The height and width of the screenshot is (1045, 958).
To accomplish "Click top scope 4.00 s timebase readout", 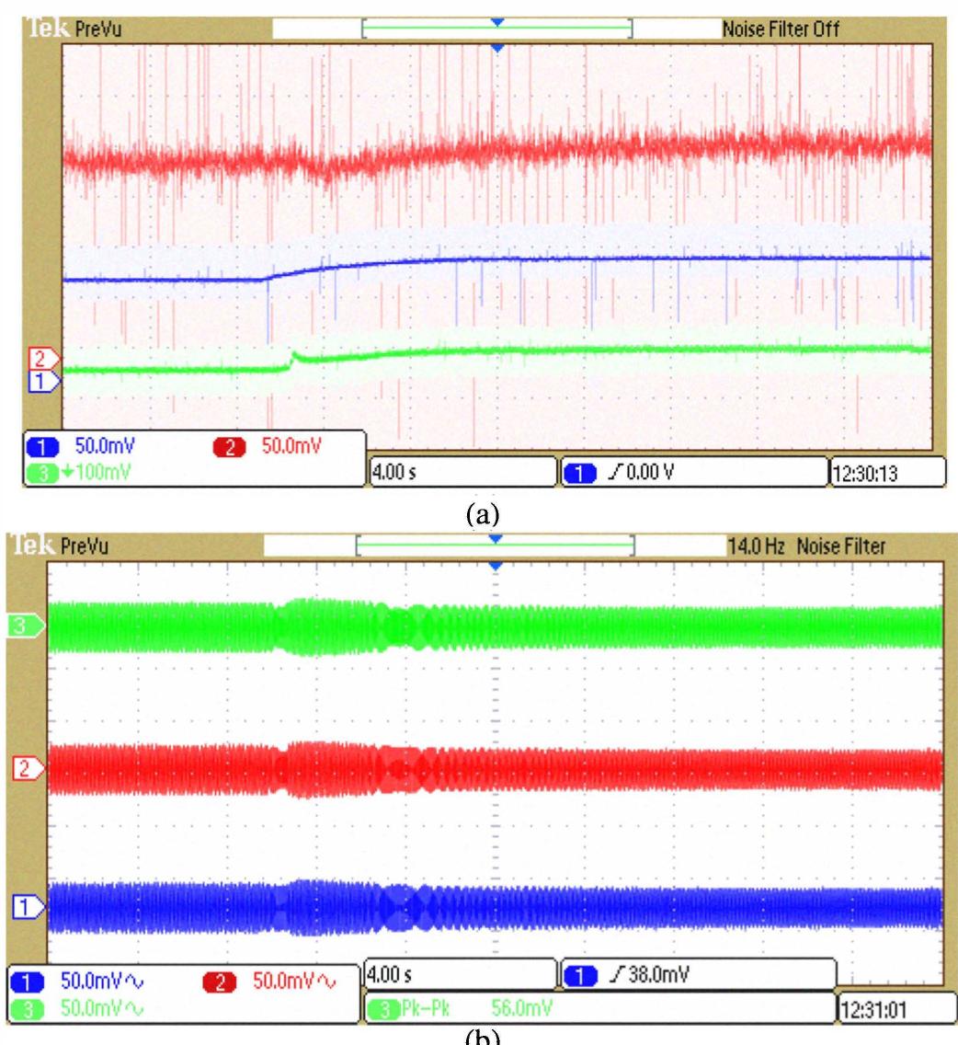I will 393,473.
